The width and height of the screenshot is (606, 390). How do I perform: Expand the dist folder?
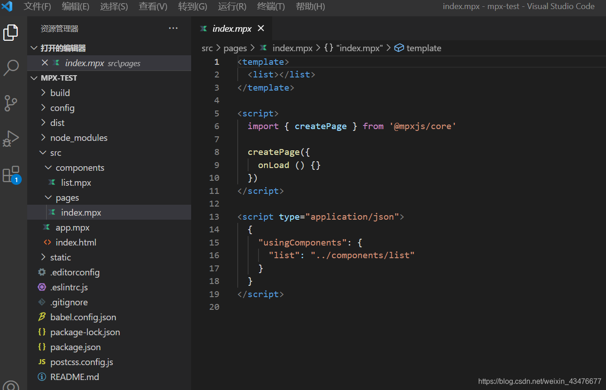[x=43, y=123]
